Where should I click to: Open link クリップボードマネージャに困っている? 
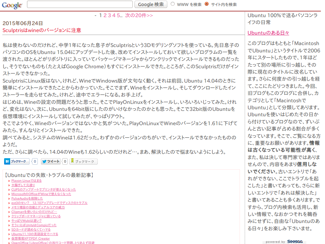pos(36,216)
